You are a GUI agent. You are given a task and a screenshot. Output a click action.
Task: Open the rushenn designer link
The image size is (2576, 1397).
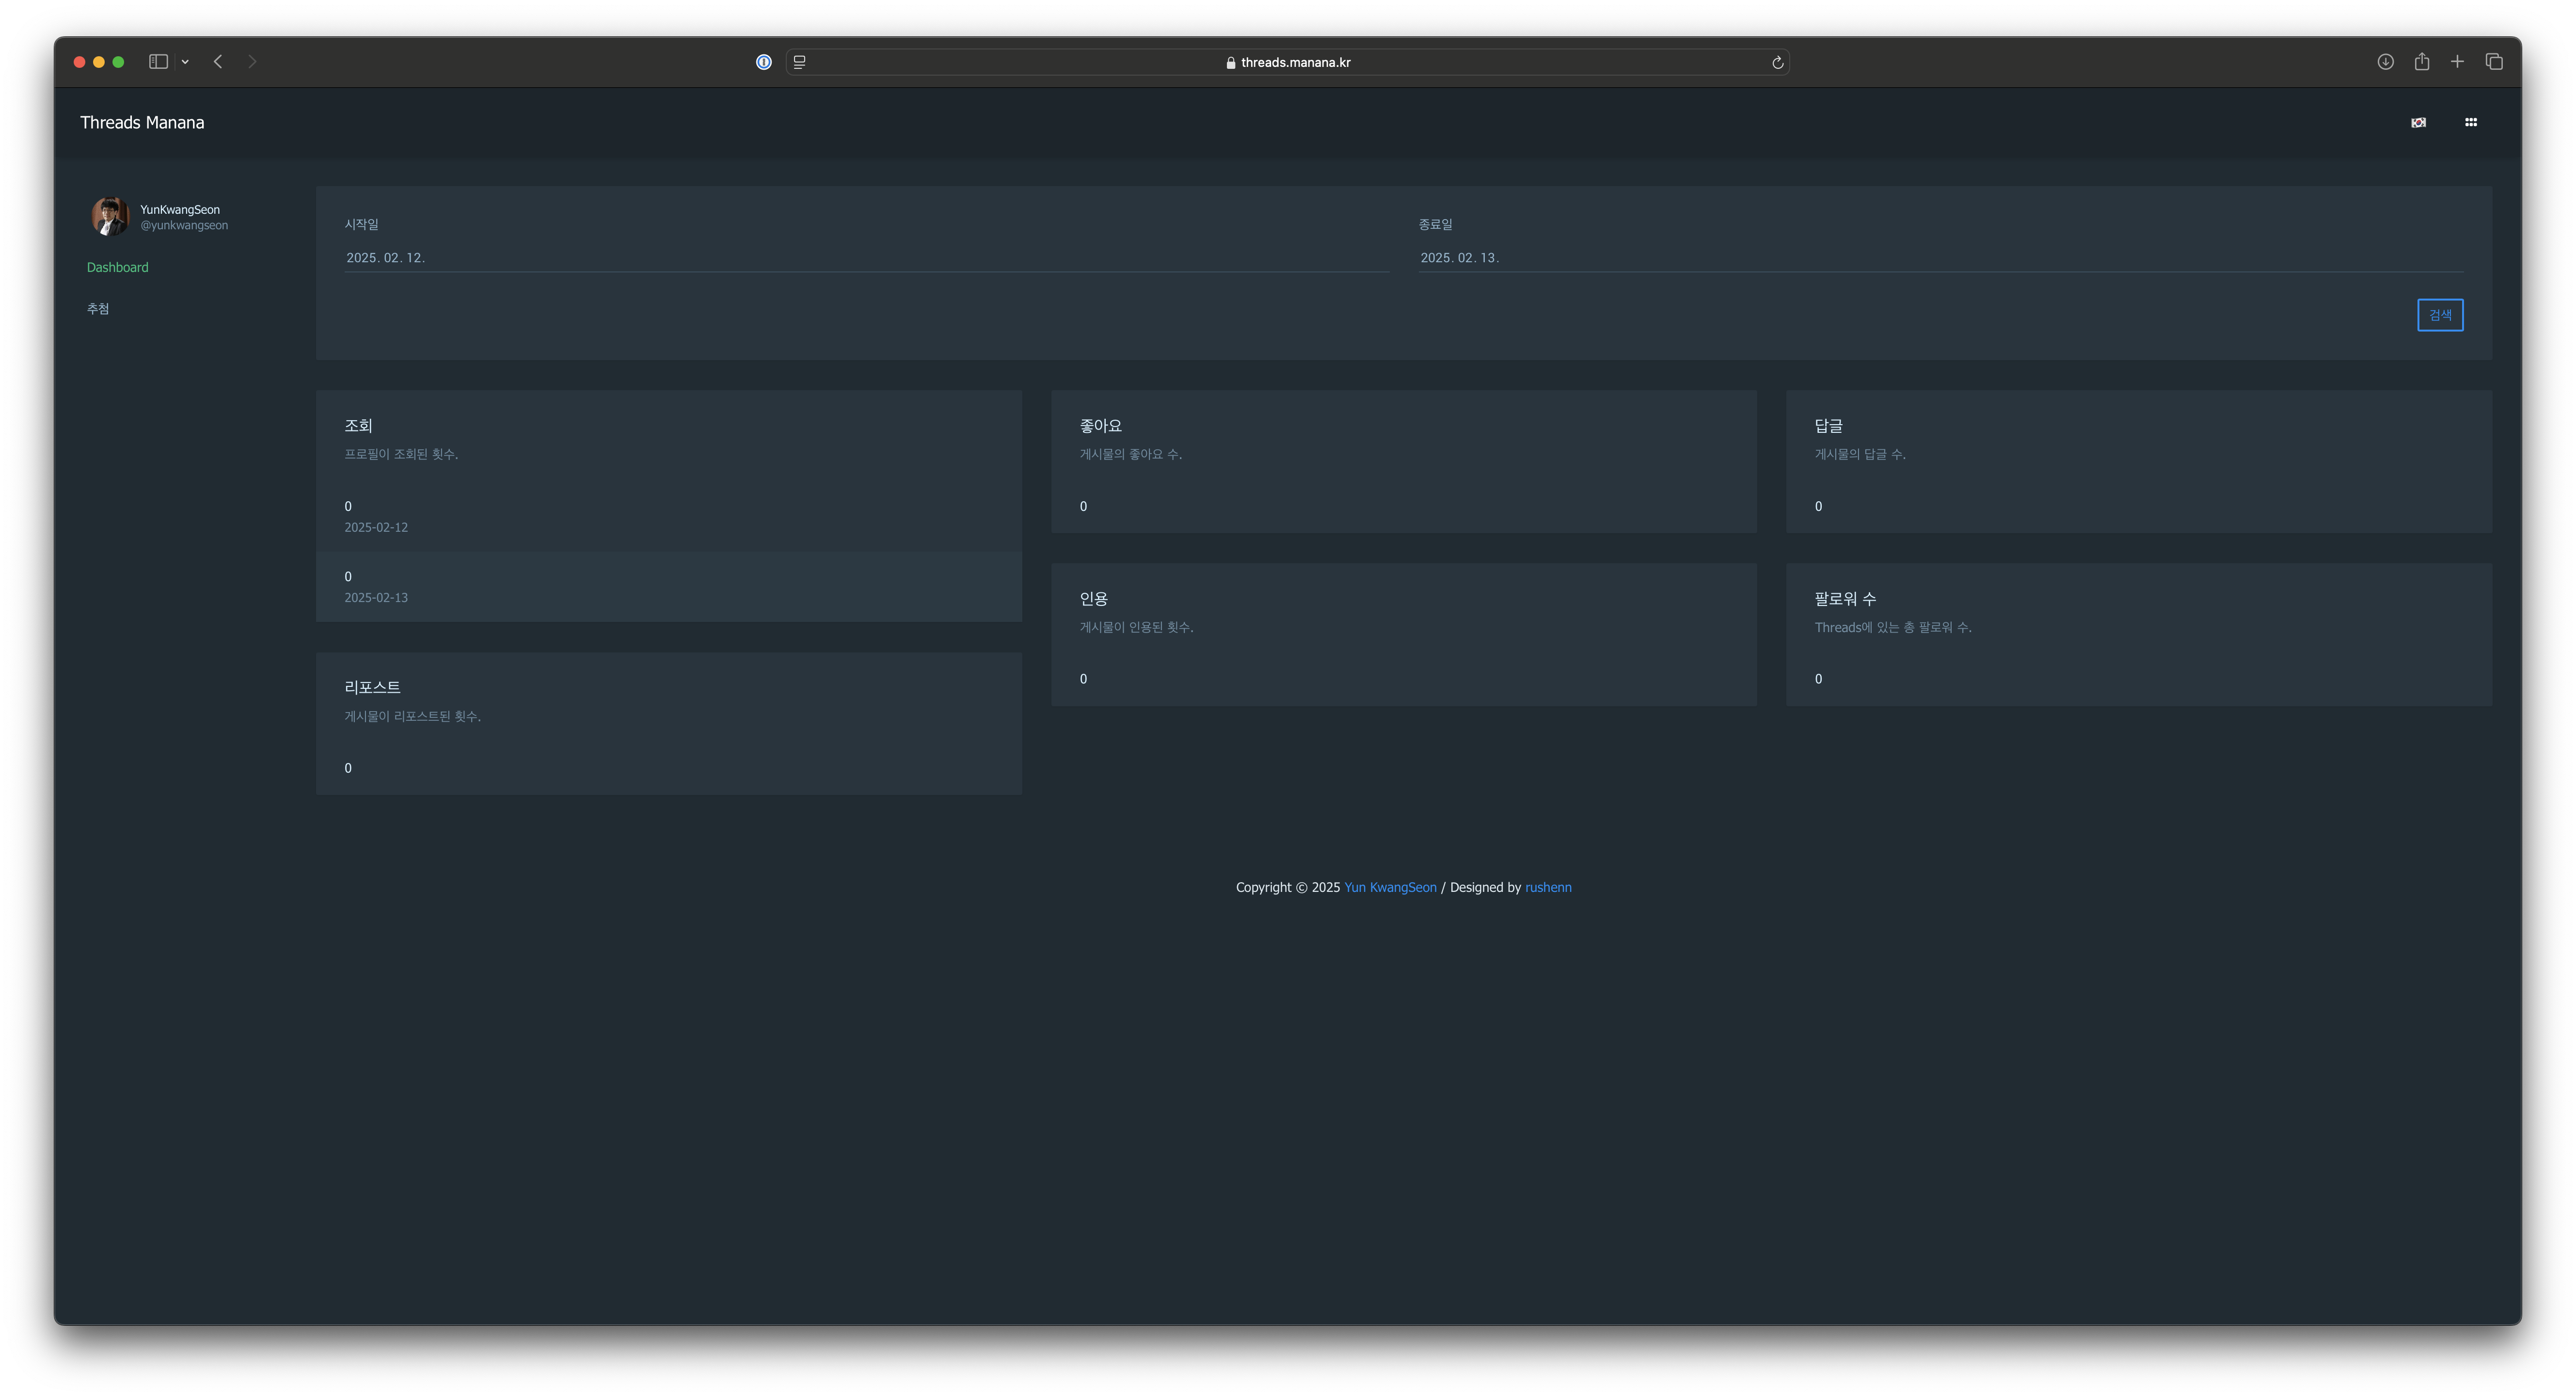pyautogui.click(x=1548, y=888)
